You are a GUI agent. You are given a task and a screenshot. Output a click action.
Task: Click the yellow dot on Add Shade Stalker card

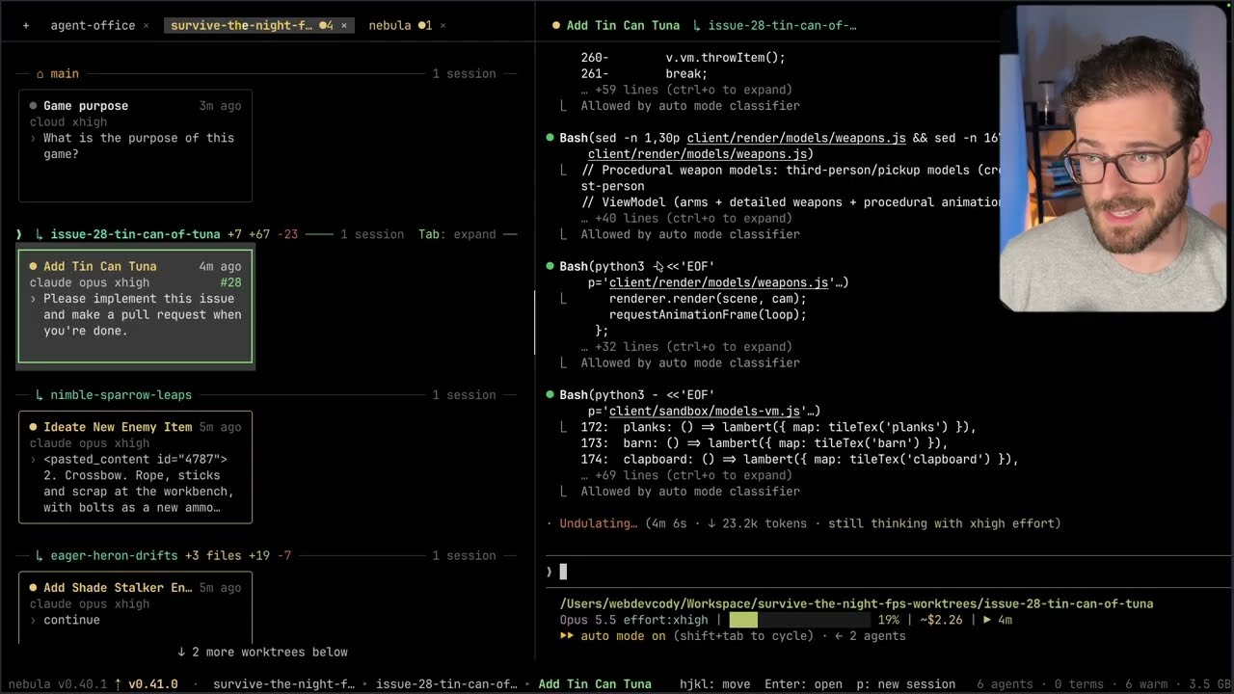pyautogui.click(x=34, y=588)
